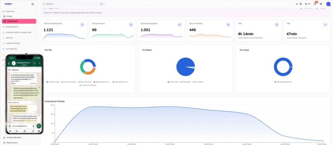The width and height of the screenshot is (333, 145).
Task: Click the trend icon on TME card
Action: 325,25
